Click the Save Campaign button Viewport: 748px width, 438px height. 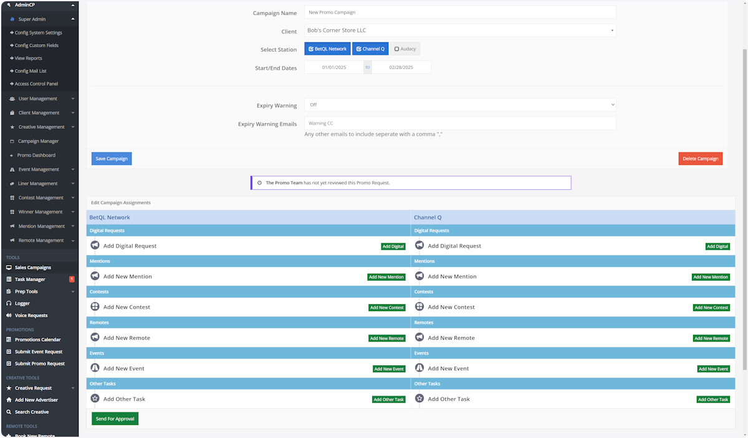[x=112, y=159]
